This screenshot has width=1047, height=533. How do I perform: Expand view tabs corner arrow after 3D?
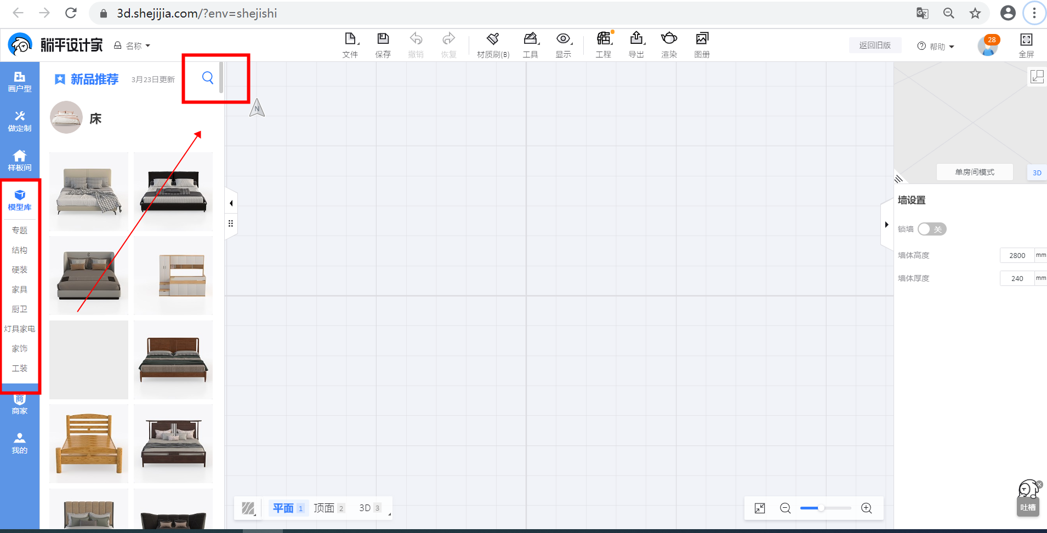(x=389, y=514)
